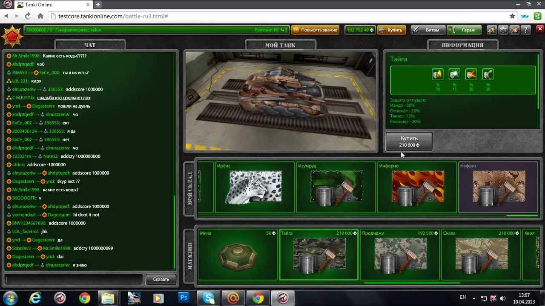Click the Сказать chat send button
Screen dimensions: 545x306
(x=161, y=279)
